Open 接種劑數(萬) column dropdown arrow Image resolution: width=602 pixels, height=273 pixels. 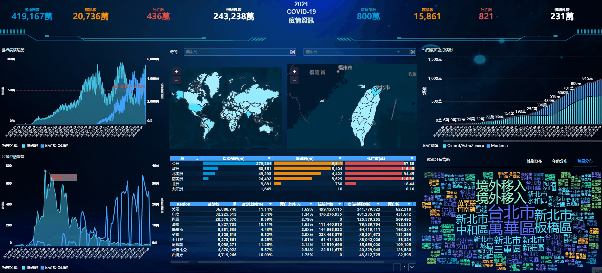(x=269, y=158)
